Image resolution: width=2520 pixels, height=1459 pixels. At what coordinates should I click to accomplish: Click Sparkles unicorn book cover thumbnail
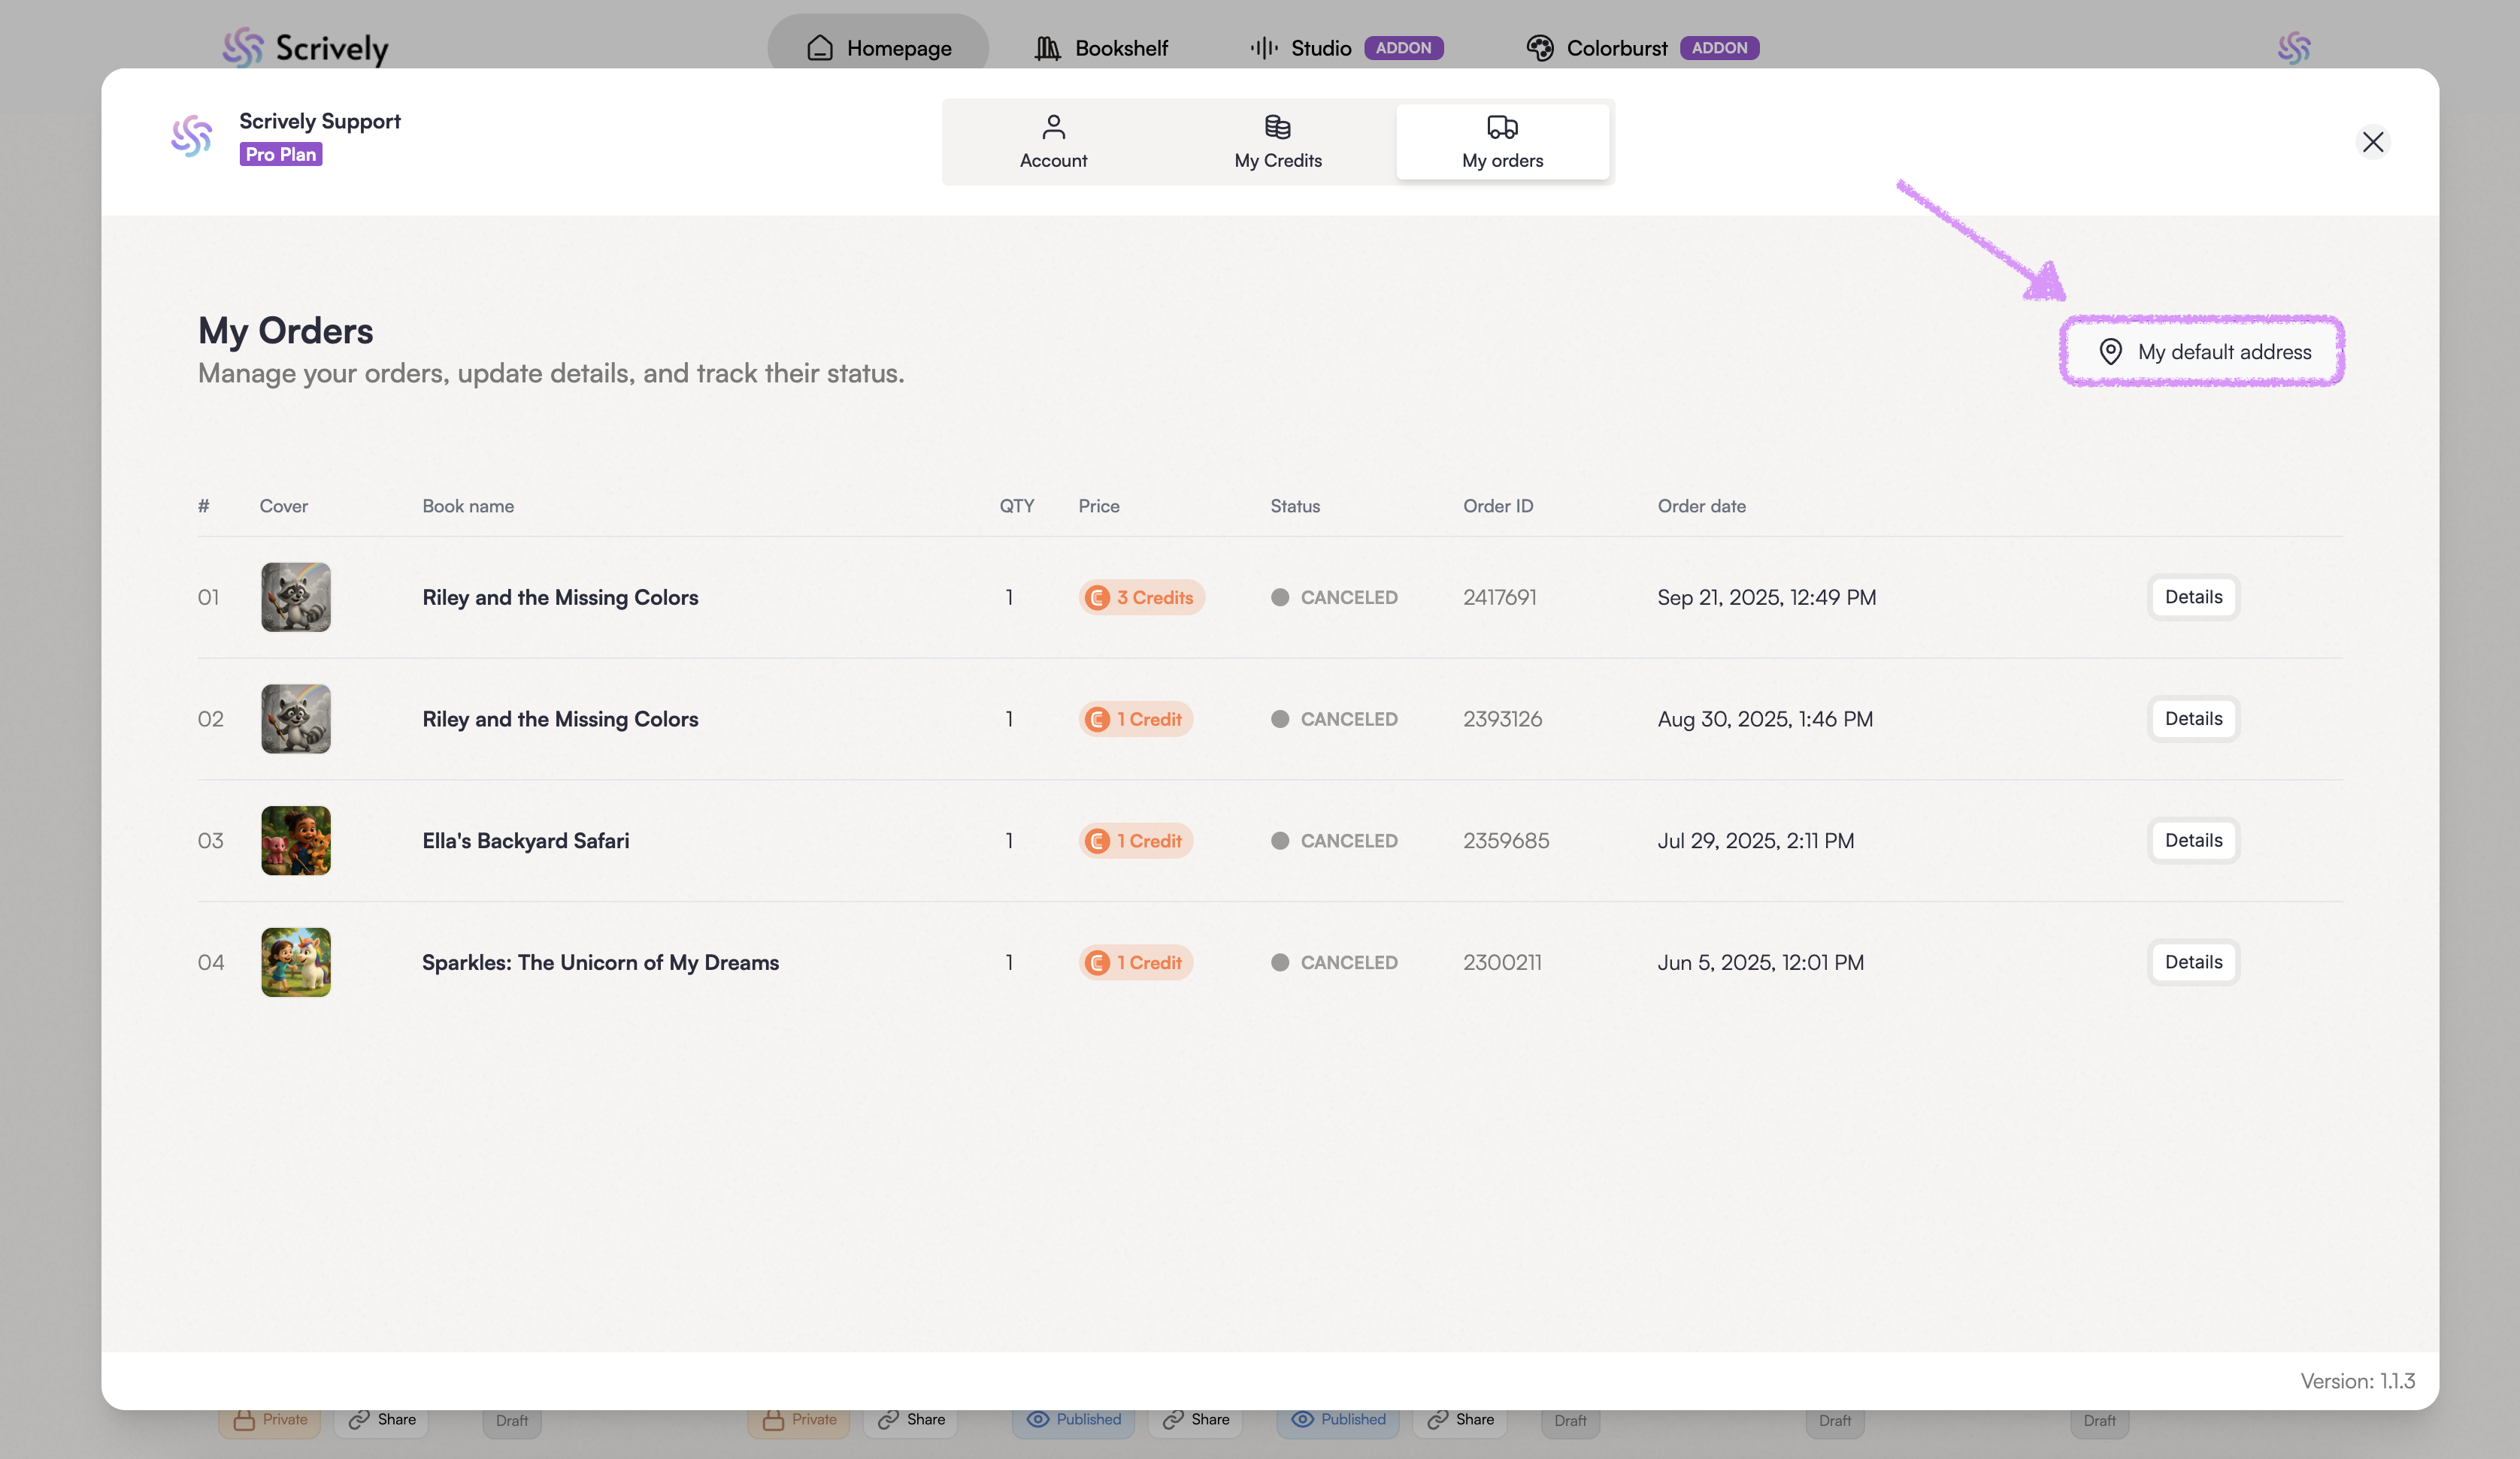[x=296, y=962]
